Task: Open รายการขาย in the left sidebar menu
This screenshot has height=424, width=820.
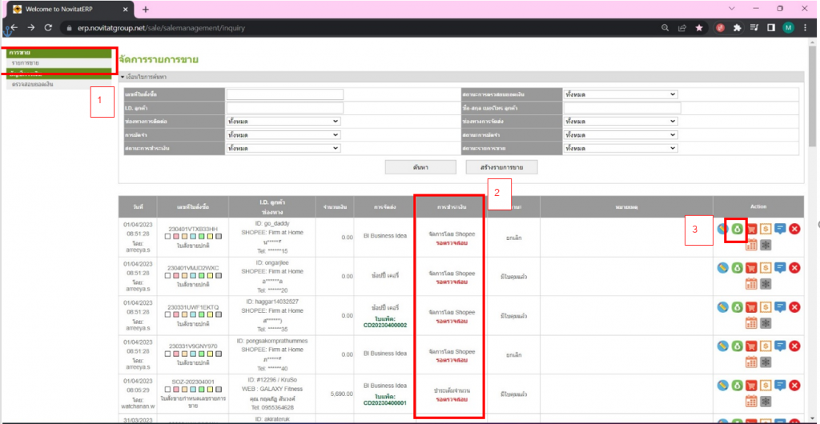Action: [x=26, y=62]
